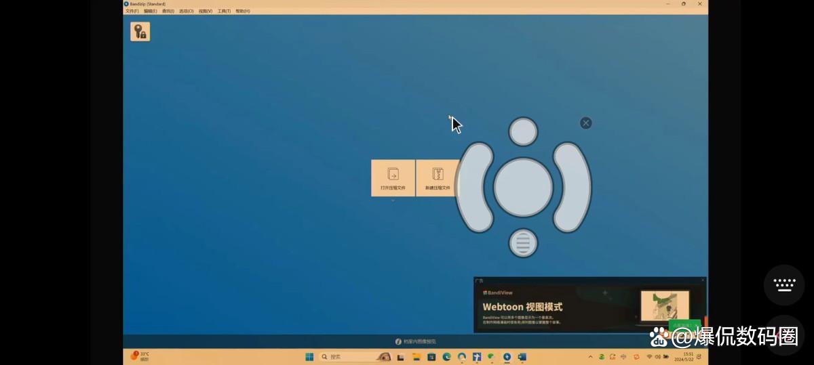Open the 打开压缩文件 tile
814x365 pixels.
pos(393,178)
